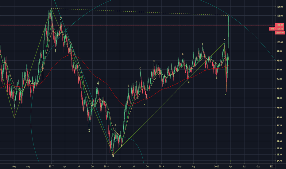Click the 91.20 price scale value
The image size is (286, 169).
pos(279,125)
